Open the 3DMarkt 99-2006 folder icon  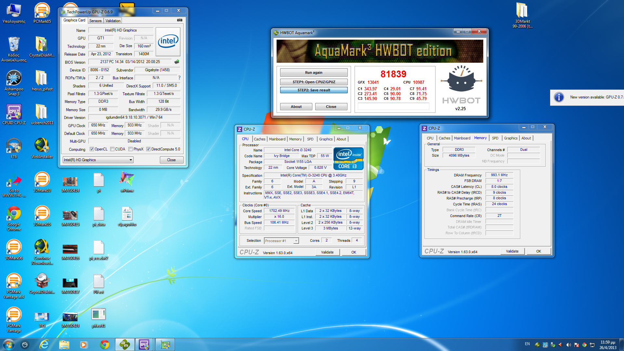[x=523, y=15]
